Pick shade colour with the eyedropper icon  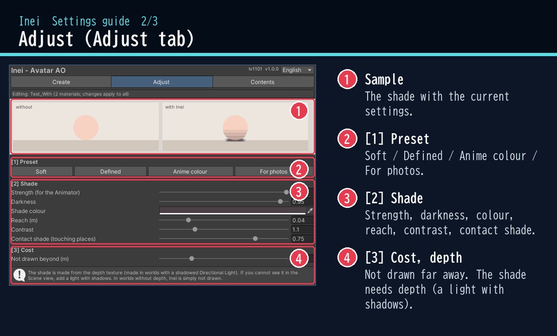tap(310, 210)
